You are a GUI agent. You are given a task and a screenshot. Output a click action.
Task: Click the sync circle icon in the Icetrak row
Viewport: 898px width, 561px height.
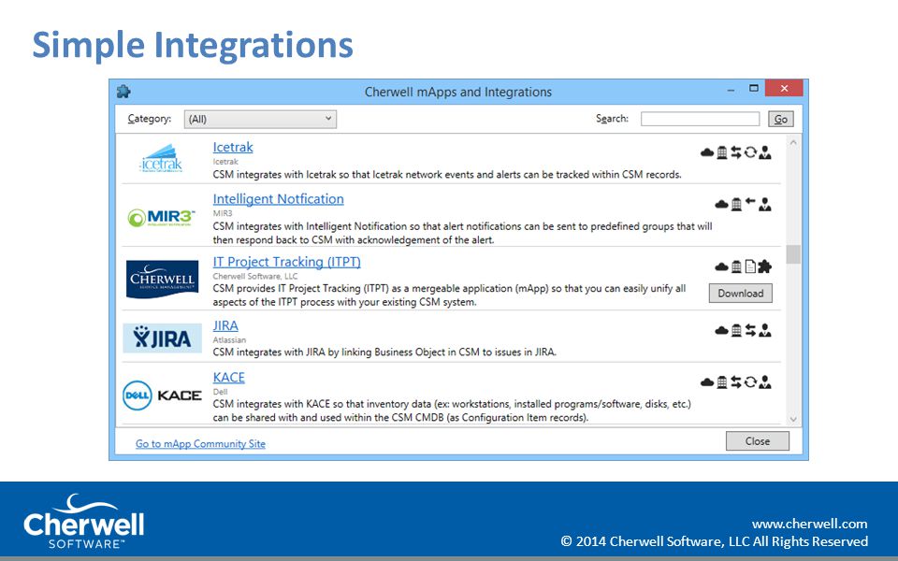[750, 152]
